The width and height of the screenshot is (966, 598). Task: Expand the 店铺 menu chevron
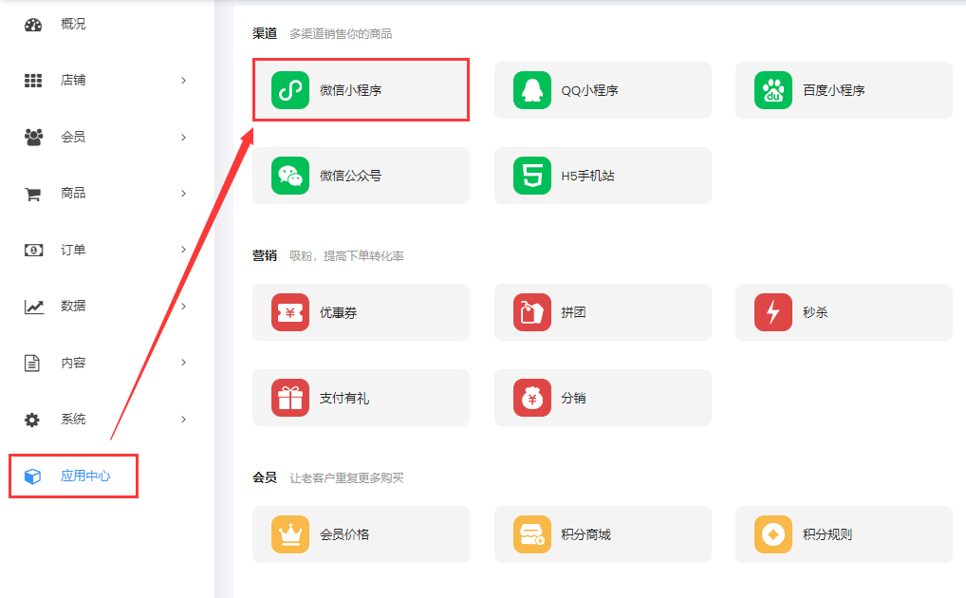(x=183, y=81)
